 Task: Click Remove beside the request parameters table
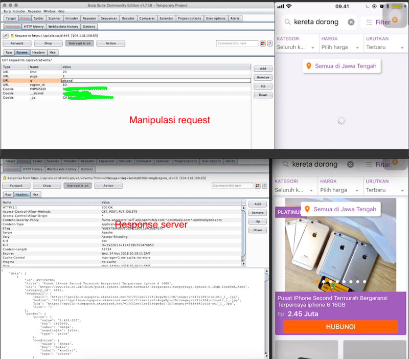[263, 78]
